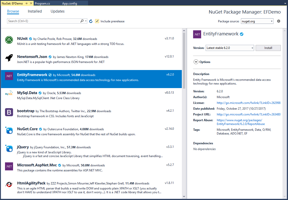The image size is (288, 200).
Task: Click the jQuery package icon
Action: point(9,148)
